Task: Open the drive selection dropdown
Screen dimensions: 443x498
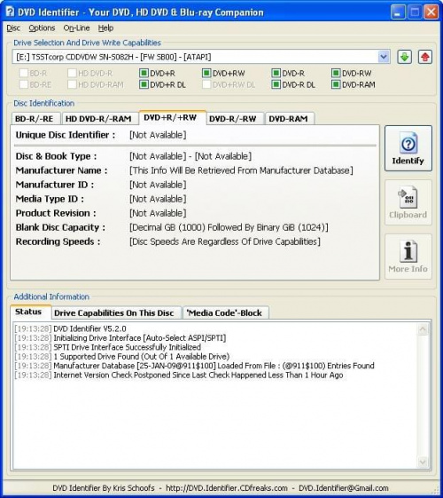Action: tap(384, 57)
